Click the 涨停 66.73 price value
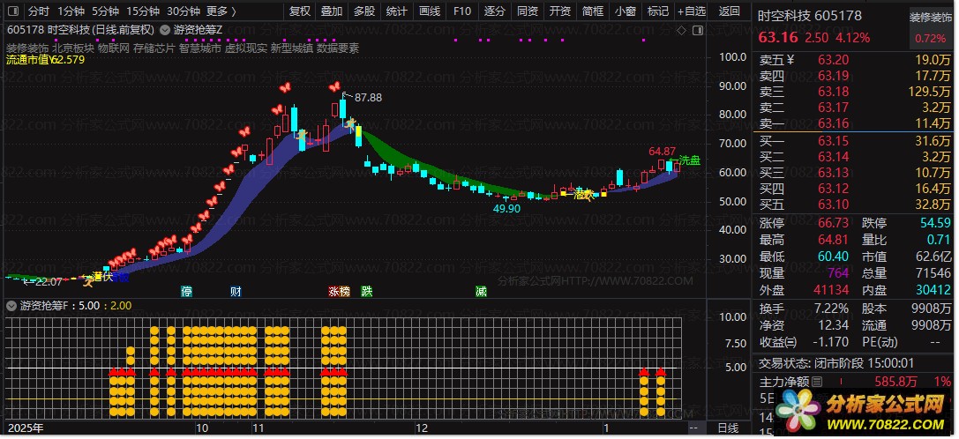 click(x=832, y=223)
